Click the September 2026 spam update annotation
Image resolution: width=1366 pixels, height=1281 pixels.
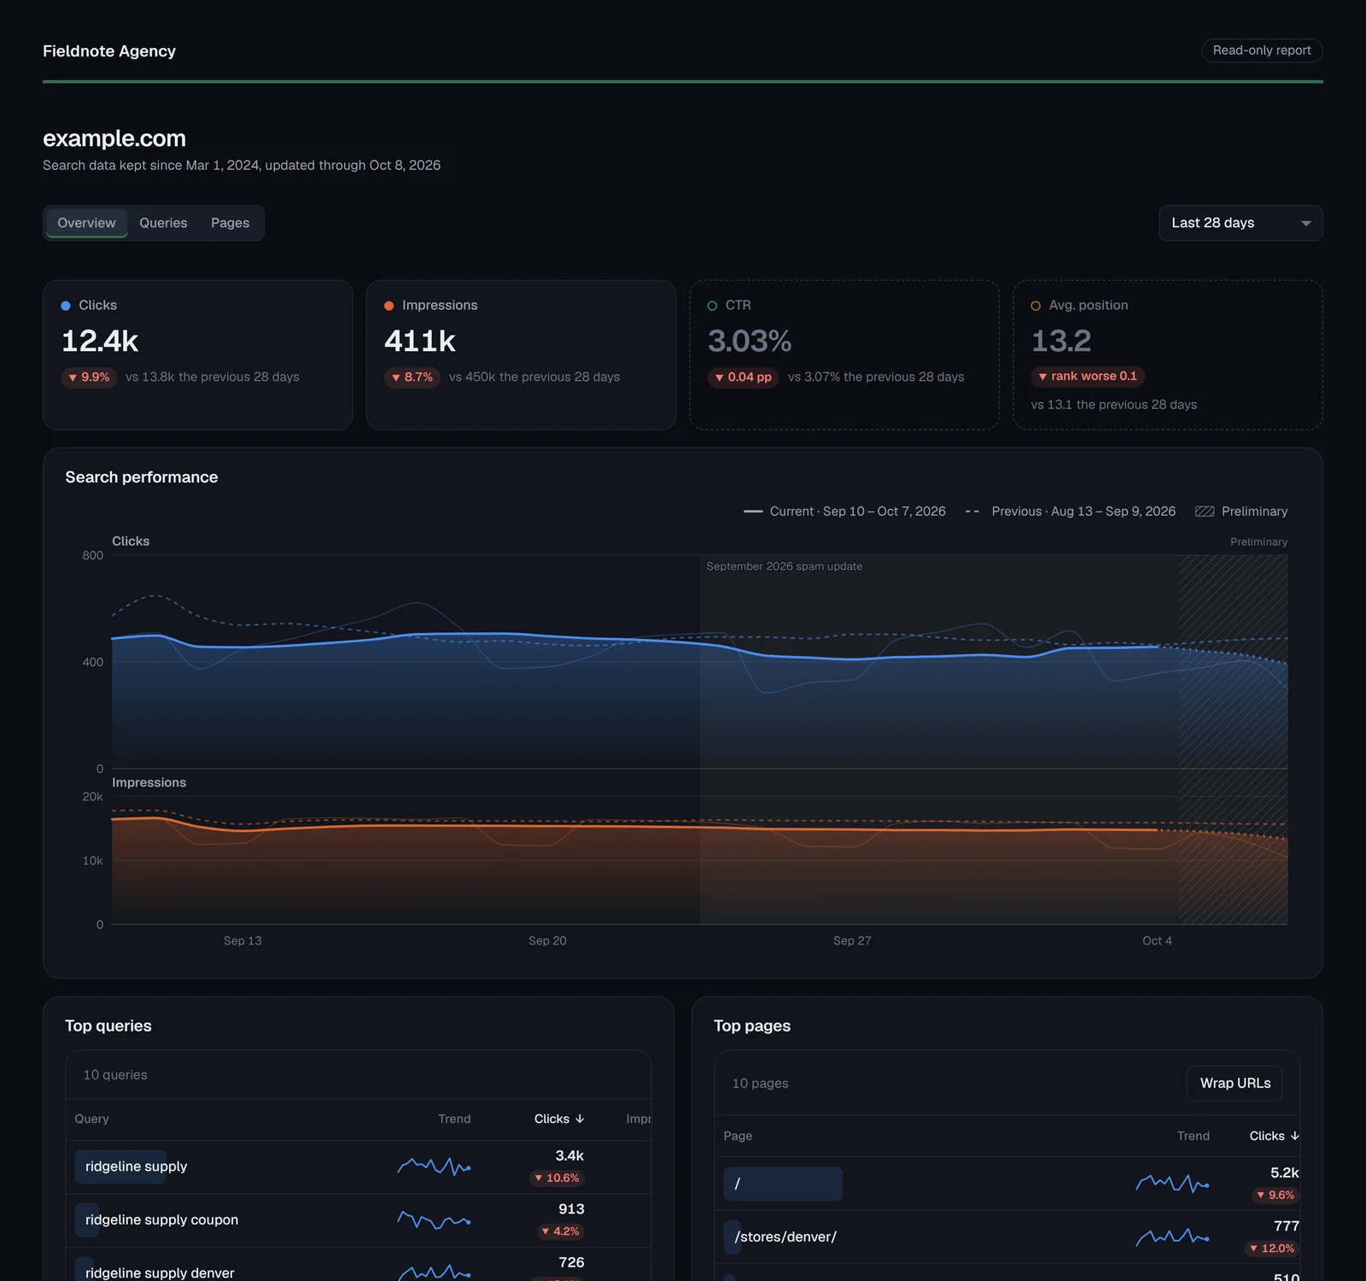[784, 566]
